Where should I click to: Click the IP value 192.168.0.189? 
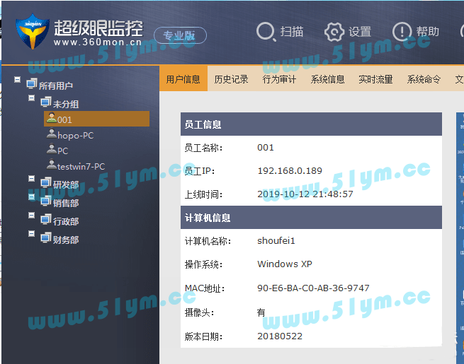(x=290, y=170)
